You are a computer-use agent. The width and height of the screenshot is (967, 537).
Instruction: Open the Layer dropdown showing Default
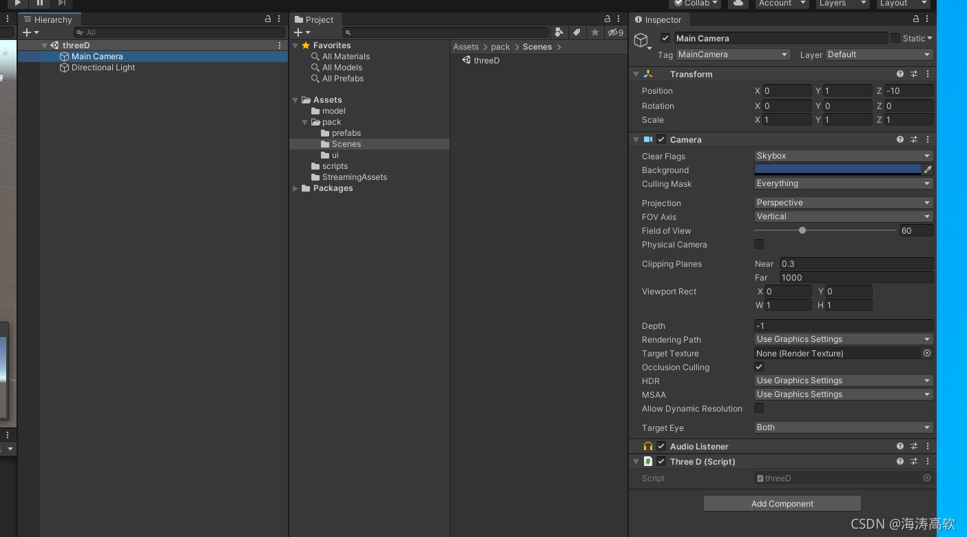[880, 54]
